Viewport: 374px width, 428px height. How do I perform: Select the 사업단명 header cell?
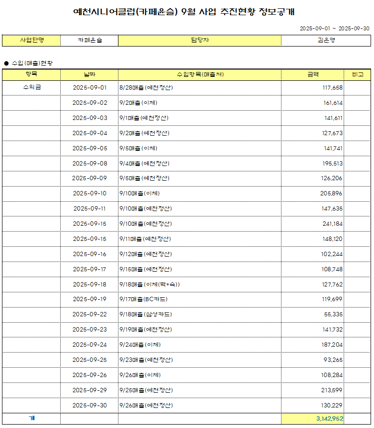pos(31,41)
